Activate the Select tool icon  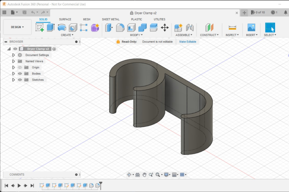tap(270, 28)
